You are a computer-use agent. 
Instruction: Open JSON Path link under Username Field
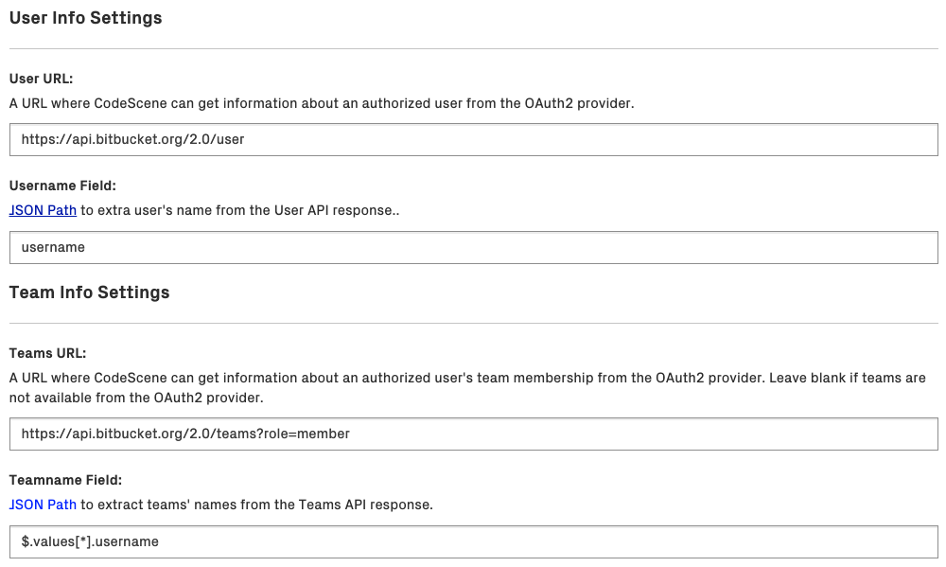(43, 211)
